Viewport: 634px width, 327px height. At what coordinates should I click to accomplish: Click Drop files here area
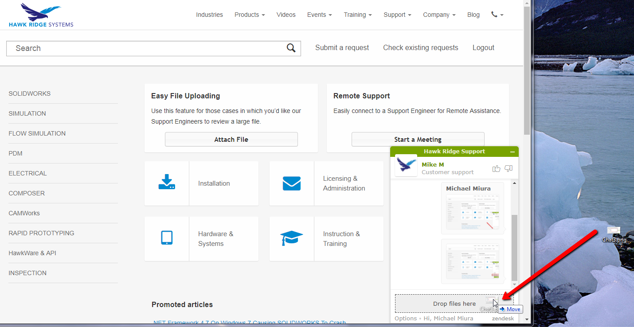coord(454,304)
